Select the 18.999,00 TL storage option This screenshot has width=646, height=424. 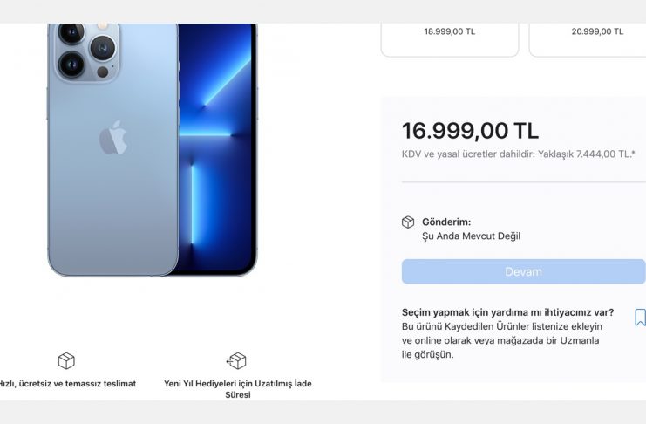(x=450, y=38)
